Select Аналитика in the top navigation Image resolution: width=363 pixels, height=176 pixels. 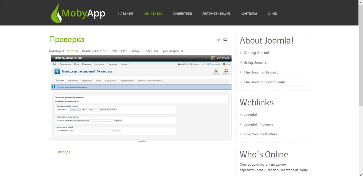[x=183, y=13]
